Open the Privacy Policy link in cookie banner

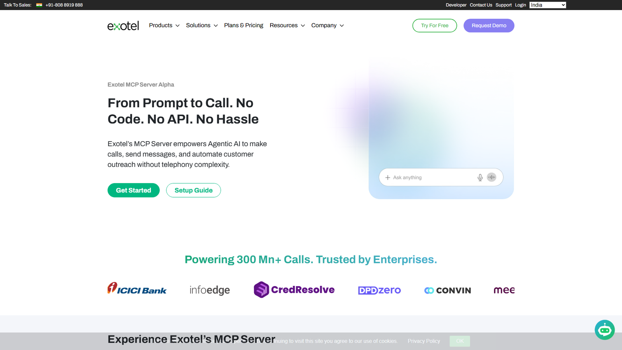(x=424, y=341)
